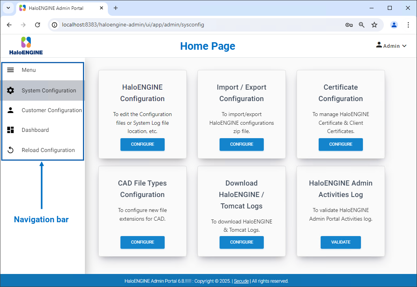Click the System Configuration gear icon
417x287 pixels.
point(11,90)
